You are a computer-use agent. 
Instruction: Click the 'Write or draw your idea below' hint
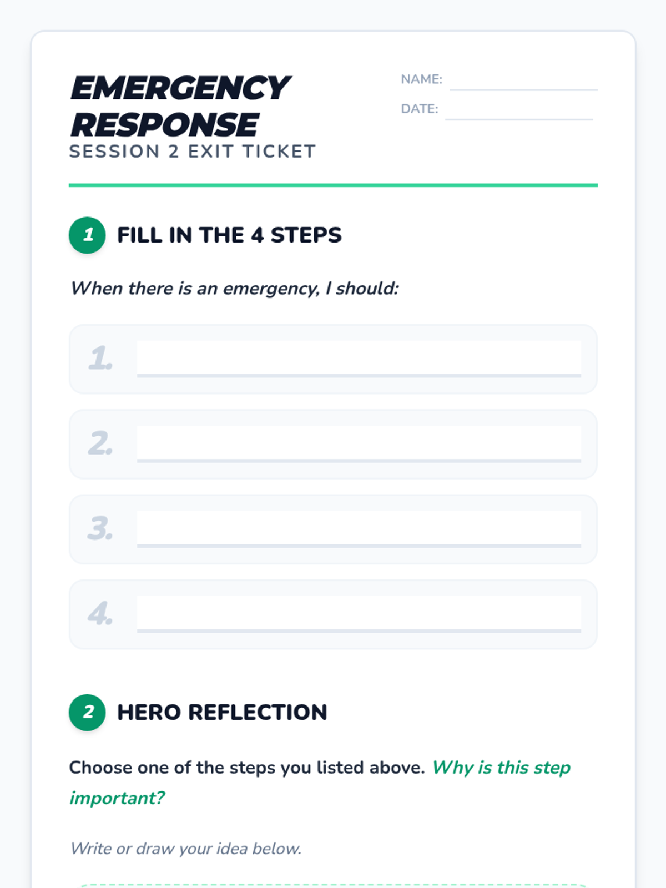186,849
